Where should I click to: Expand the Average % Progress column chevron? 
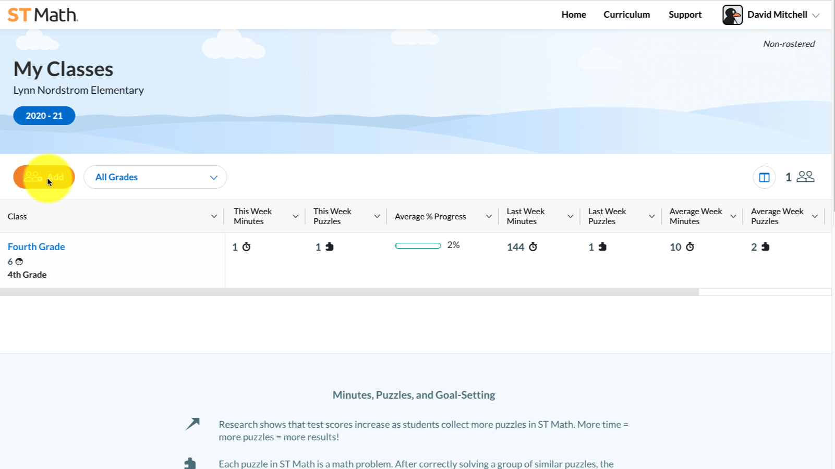pyautogui.click(x=489, y=216)
